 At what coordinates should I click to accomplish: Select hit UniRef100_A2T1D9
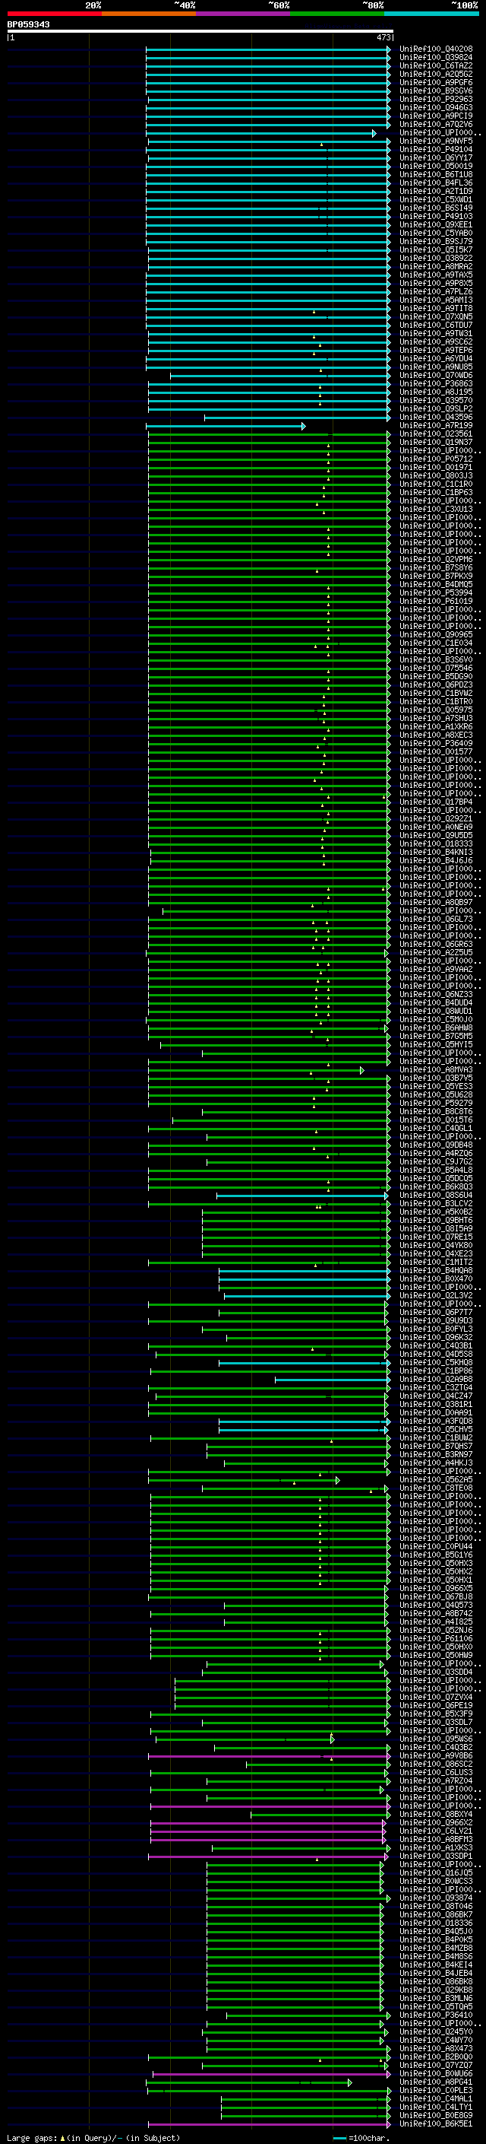pyautogui.click(x=436, y=192)
